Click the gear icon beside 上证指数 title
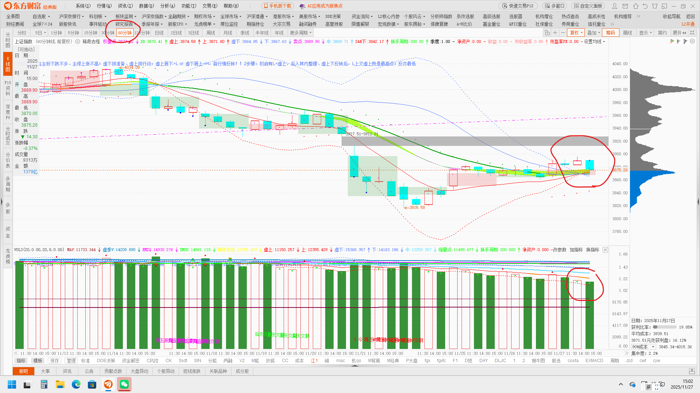 pyautogui.click(x=78, y=41)
